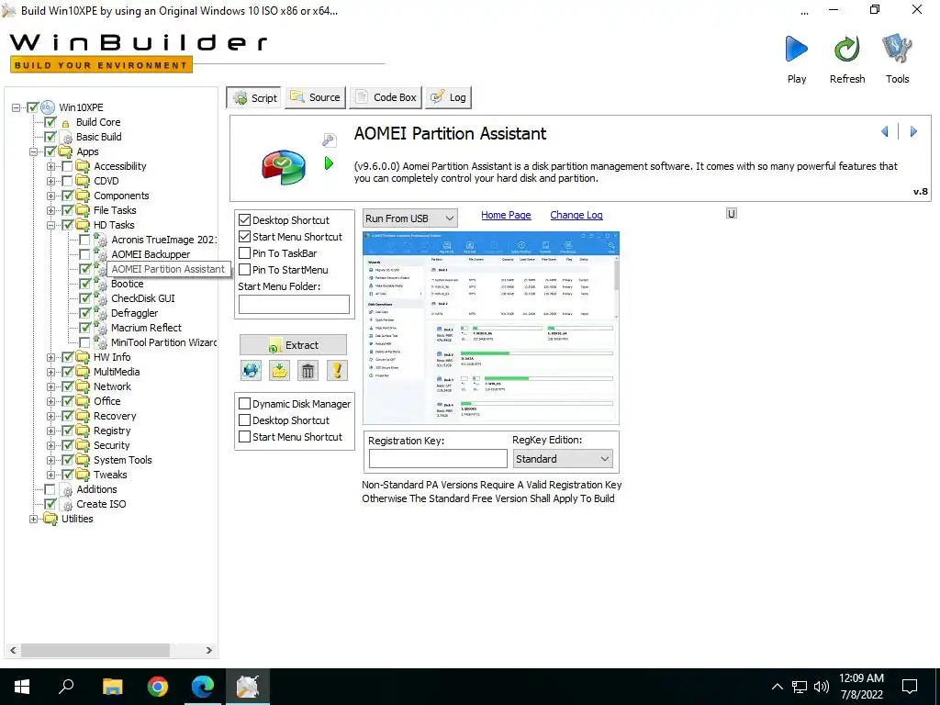Switch to the Source tab
Screen dimensions: 940x705
[316, 97]
